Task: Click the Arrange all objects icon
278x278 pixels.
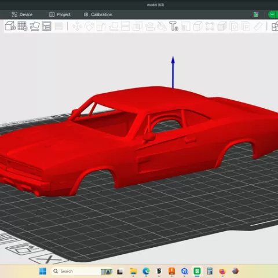Action: tap(46, 26)
